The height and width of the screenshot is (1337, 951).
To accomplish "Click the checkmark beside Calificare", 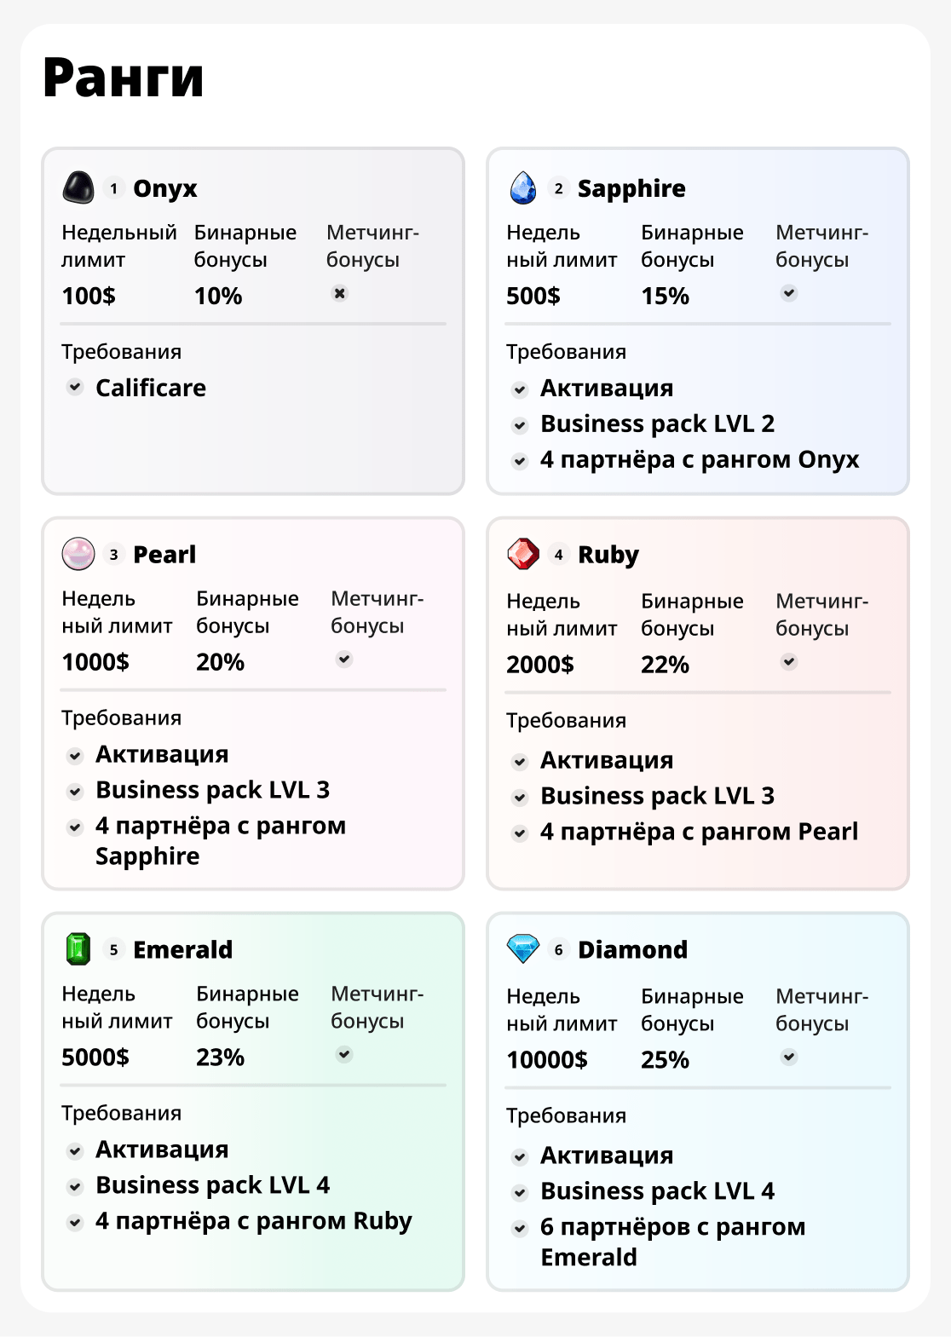I will pos(76,387).
